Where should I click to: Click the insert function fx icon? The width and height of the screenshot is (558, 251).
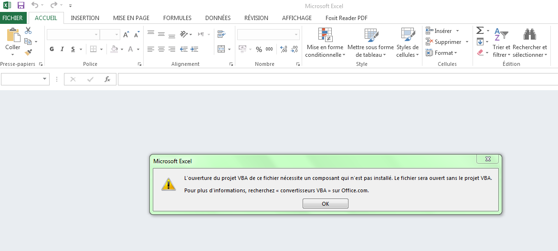(x=107, y=79)
